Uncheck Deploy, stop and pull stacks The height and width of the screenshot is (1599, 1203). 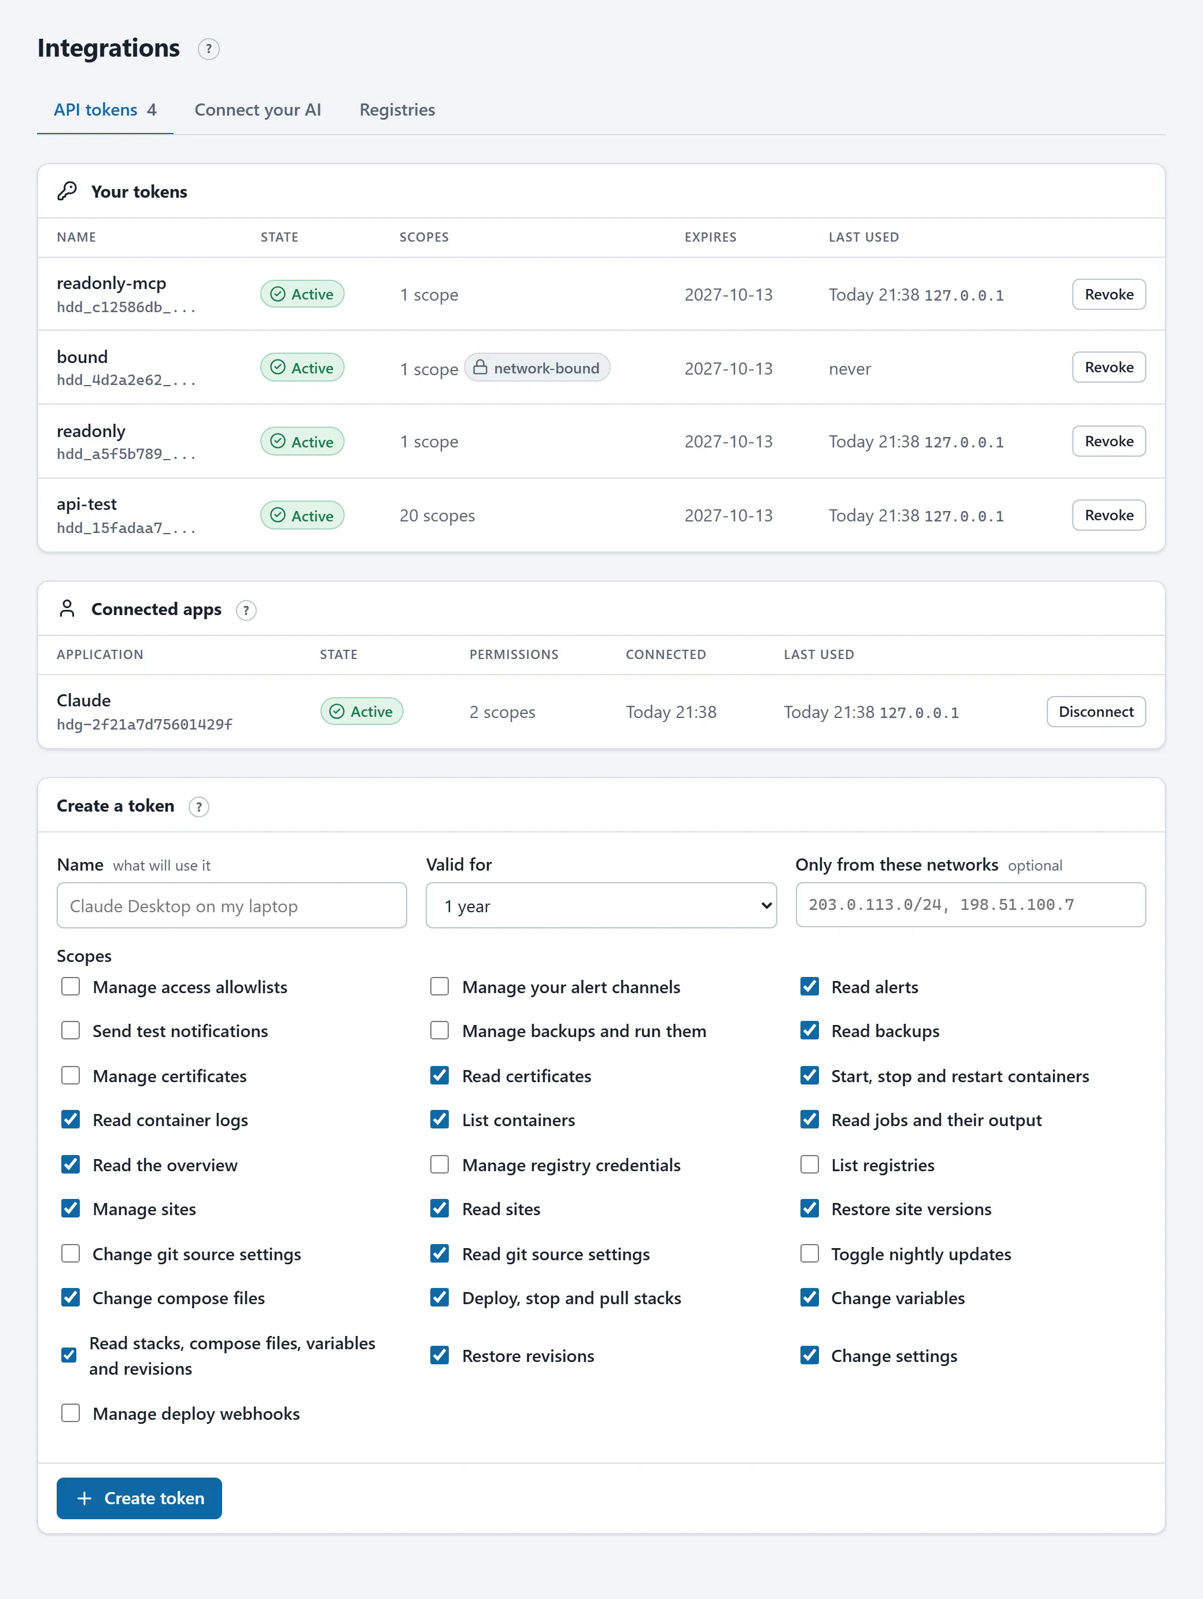pyautogui.click(x=440, y=1298)
